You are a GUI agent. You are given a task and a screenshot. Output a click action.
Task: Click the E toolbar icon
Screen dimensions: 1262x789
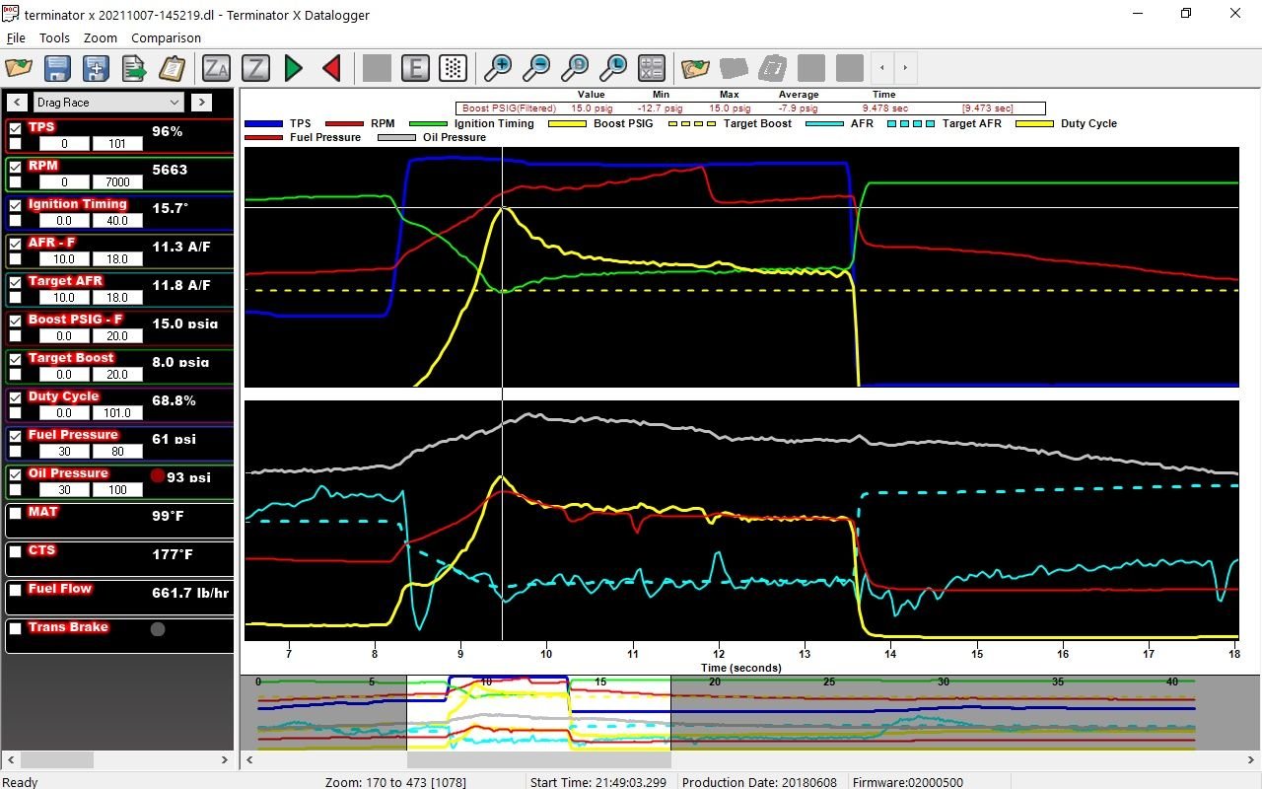click(415, 67)
